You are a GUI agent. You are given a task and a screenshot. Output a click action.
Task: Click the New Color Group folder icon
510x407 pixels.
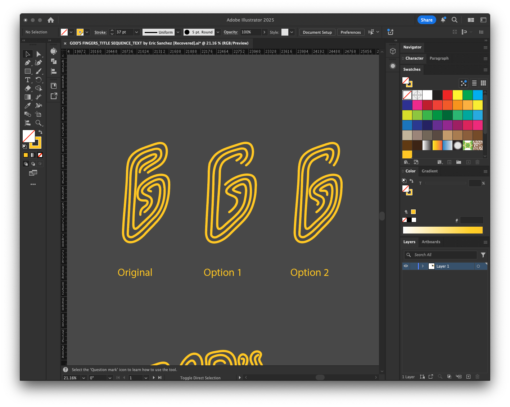click(x=459, y=162)
